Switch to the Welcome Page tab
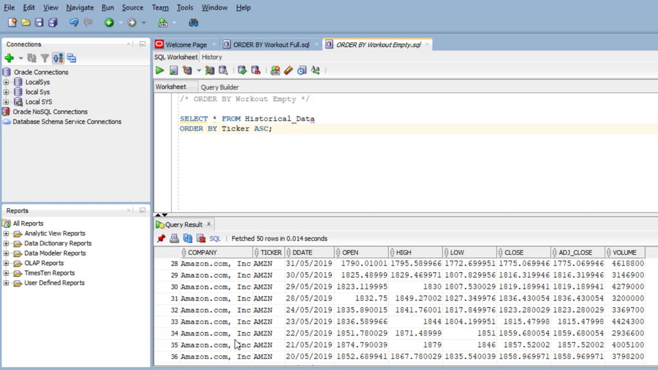 [x=186, y=44]
